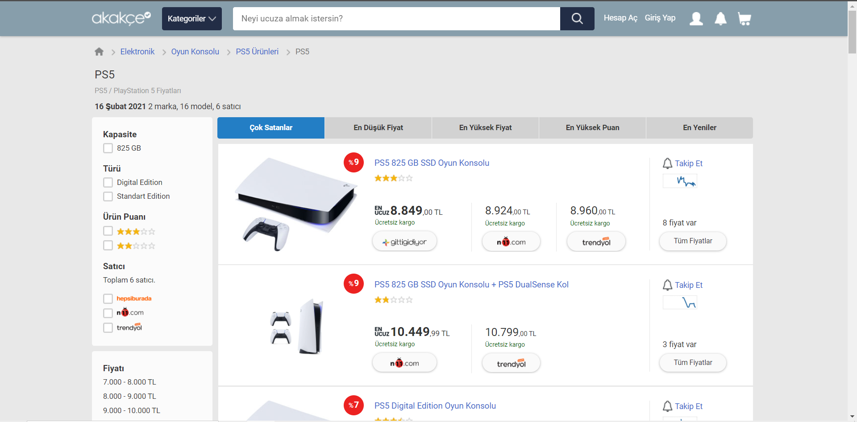Click Tüm Fiyatlar for 3 fiyat var product
The height and width of the screenshot is (422, 857).
[x=693, y=363]
